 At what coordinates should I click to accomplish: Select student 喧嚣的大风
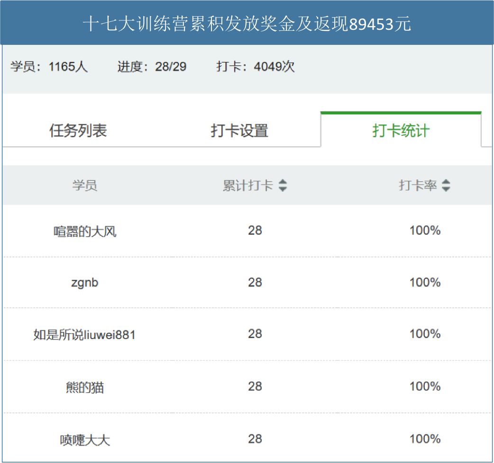coord(85,231)
